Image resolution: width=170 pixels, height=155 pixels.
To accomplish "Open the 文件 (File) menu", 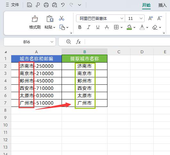I will point(13,5).
